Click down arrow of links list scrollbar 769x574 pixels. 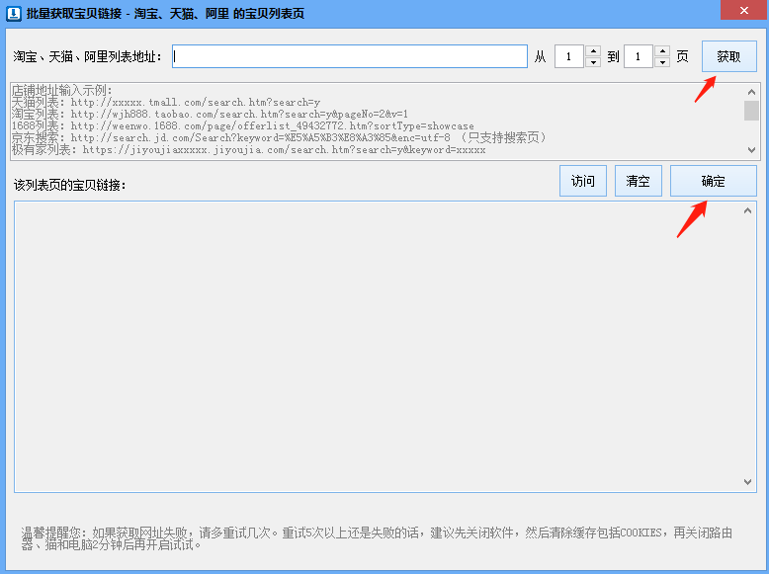(747, 482)
